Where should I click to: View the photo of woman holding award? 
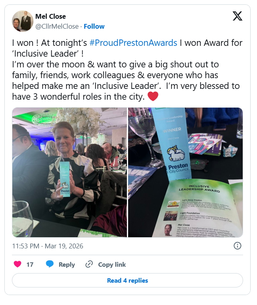70,172
